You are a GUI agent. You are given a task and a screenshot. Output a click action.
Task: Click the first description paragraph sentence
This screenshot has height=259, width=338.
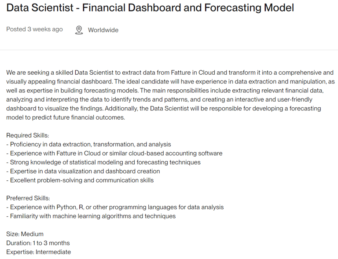click(x=170, y=77)
